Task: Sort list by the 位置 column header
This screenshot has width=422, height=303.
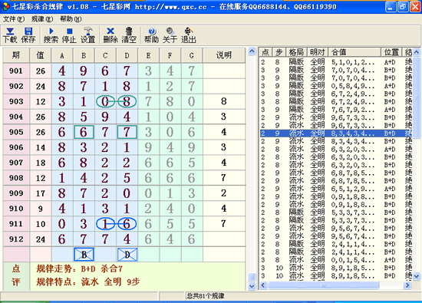Action: click(x=391, y=52)
